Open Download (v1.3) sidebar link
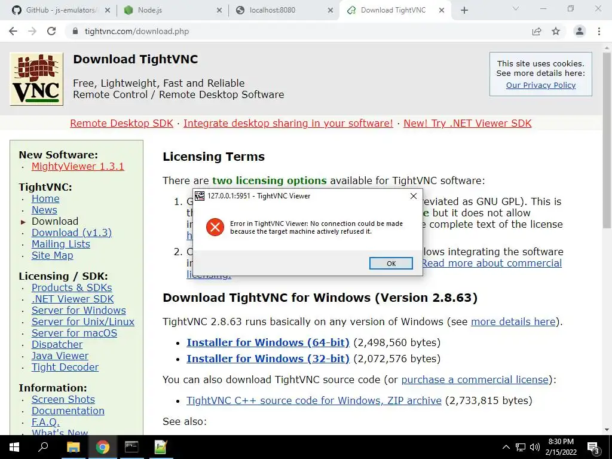Screen dimensions: 612x459 pyautogui.click(x=72, y=232)
